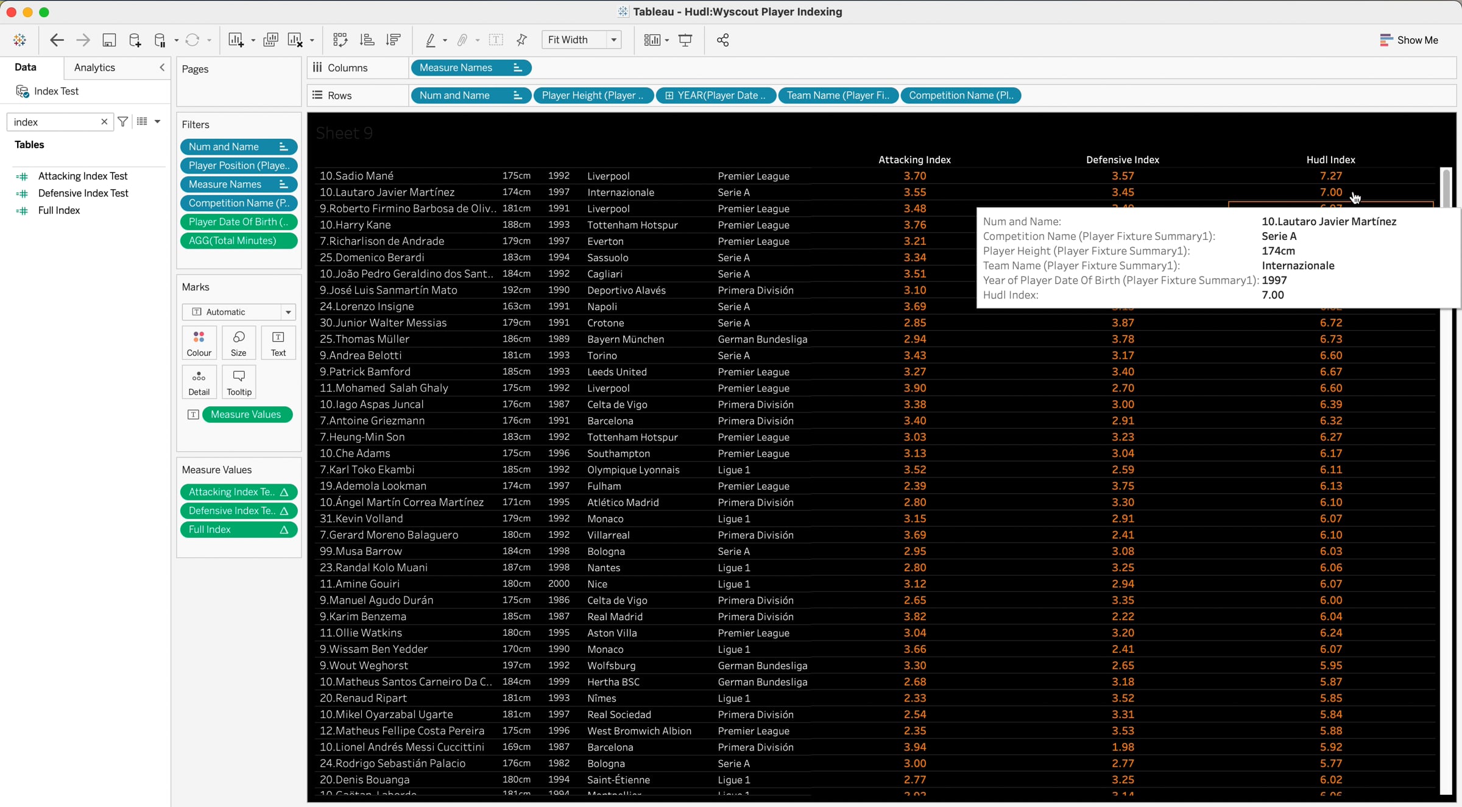
Task: Click the New Data Source icon
Action: pos(135,40)
